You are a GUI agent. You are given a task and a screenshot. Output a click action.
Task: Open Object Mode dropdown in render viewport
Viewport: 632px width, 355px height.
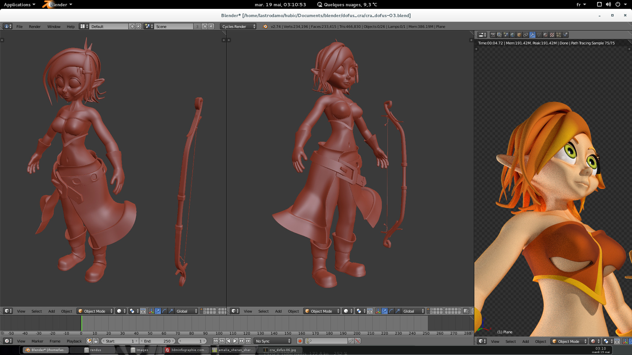[569, 341]
